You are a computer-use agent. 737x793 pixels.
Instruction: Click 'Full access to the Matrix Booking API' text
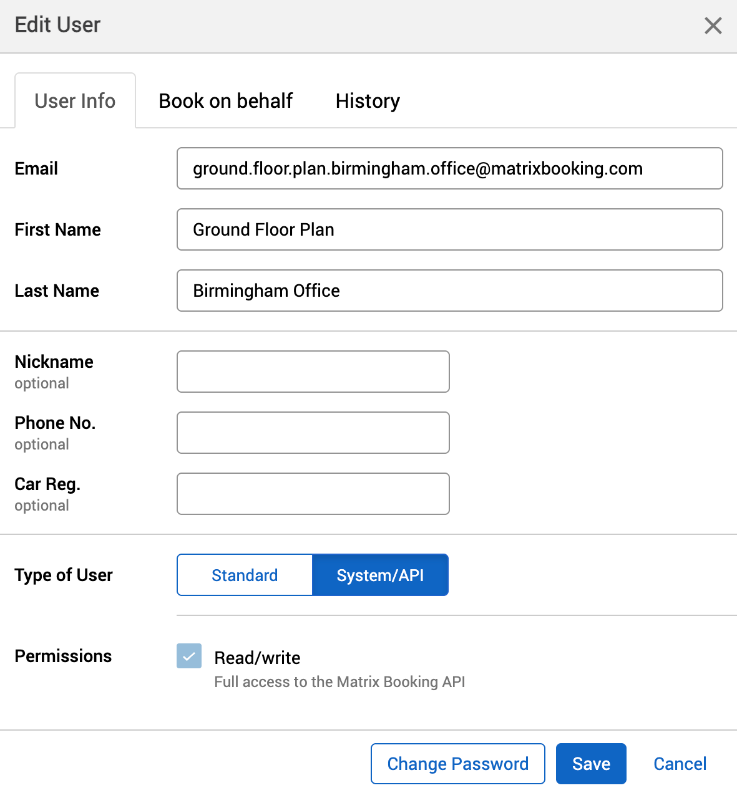(x=339, y=681)
